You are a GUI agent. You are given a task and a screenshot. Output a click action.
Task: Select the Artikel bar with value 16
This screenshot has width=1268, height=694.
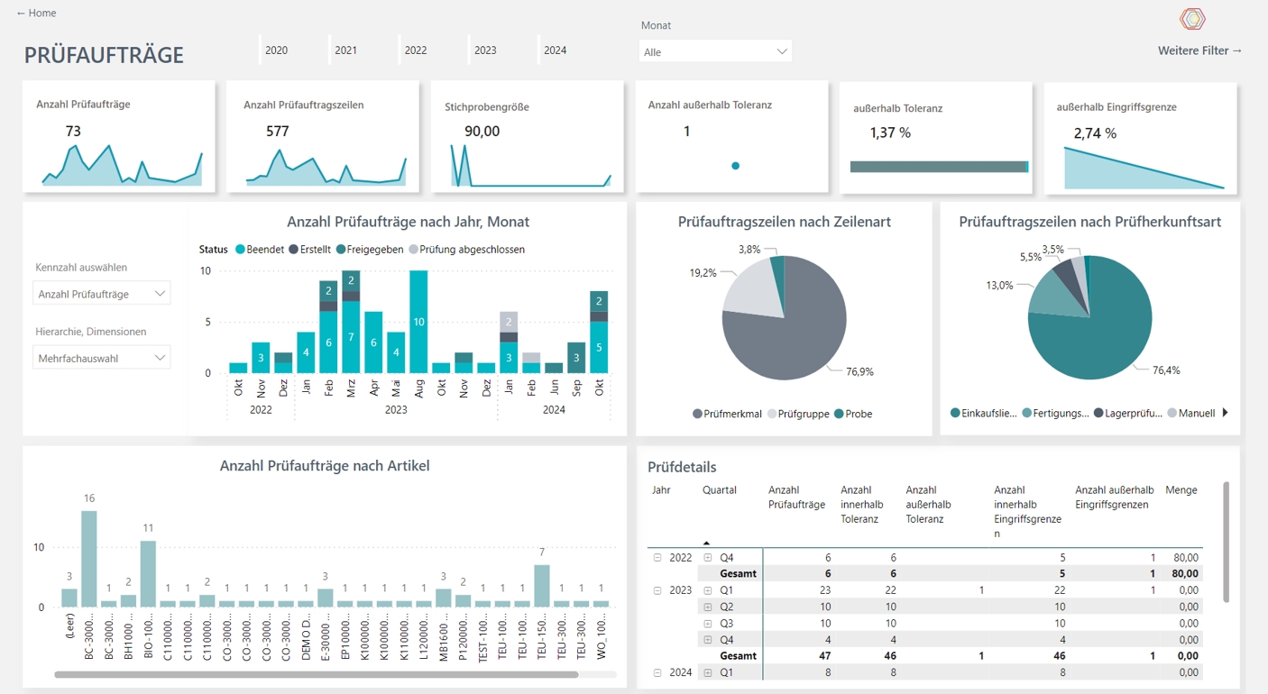click(89, 559)
